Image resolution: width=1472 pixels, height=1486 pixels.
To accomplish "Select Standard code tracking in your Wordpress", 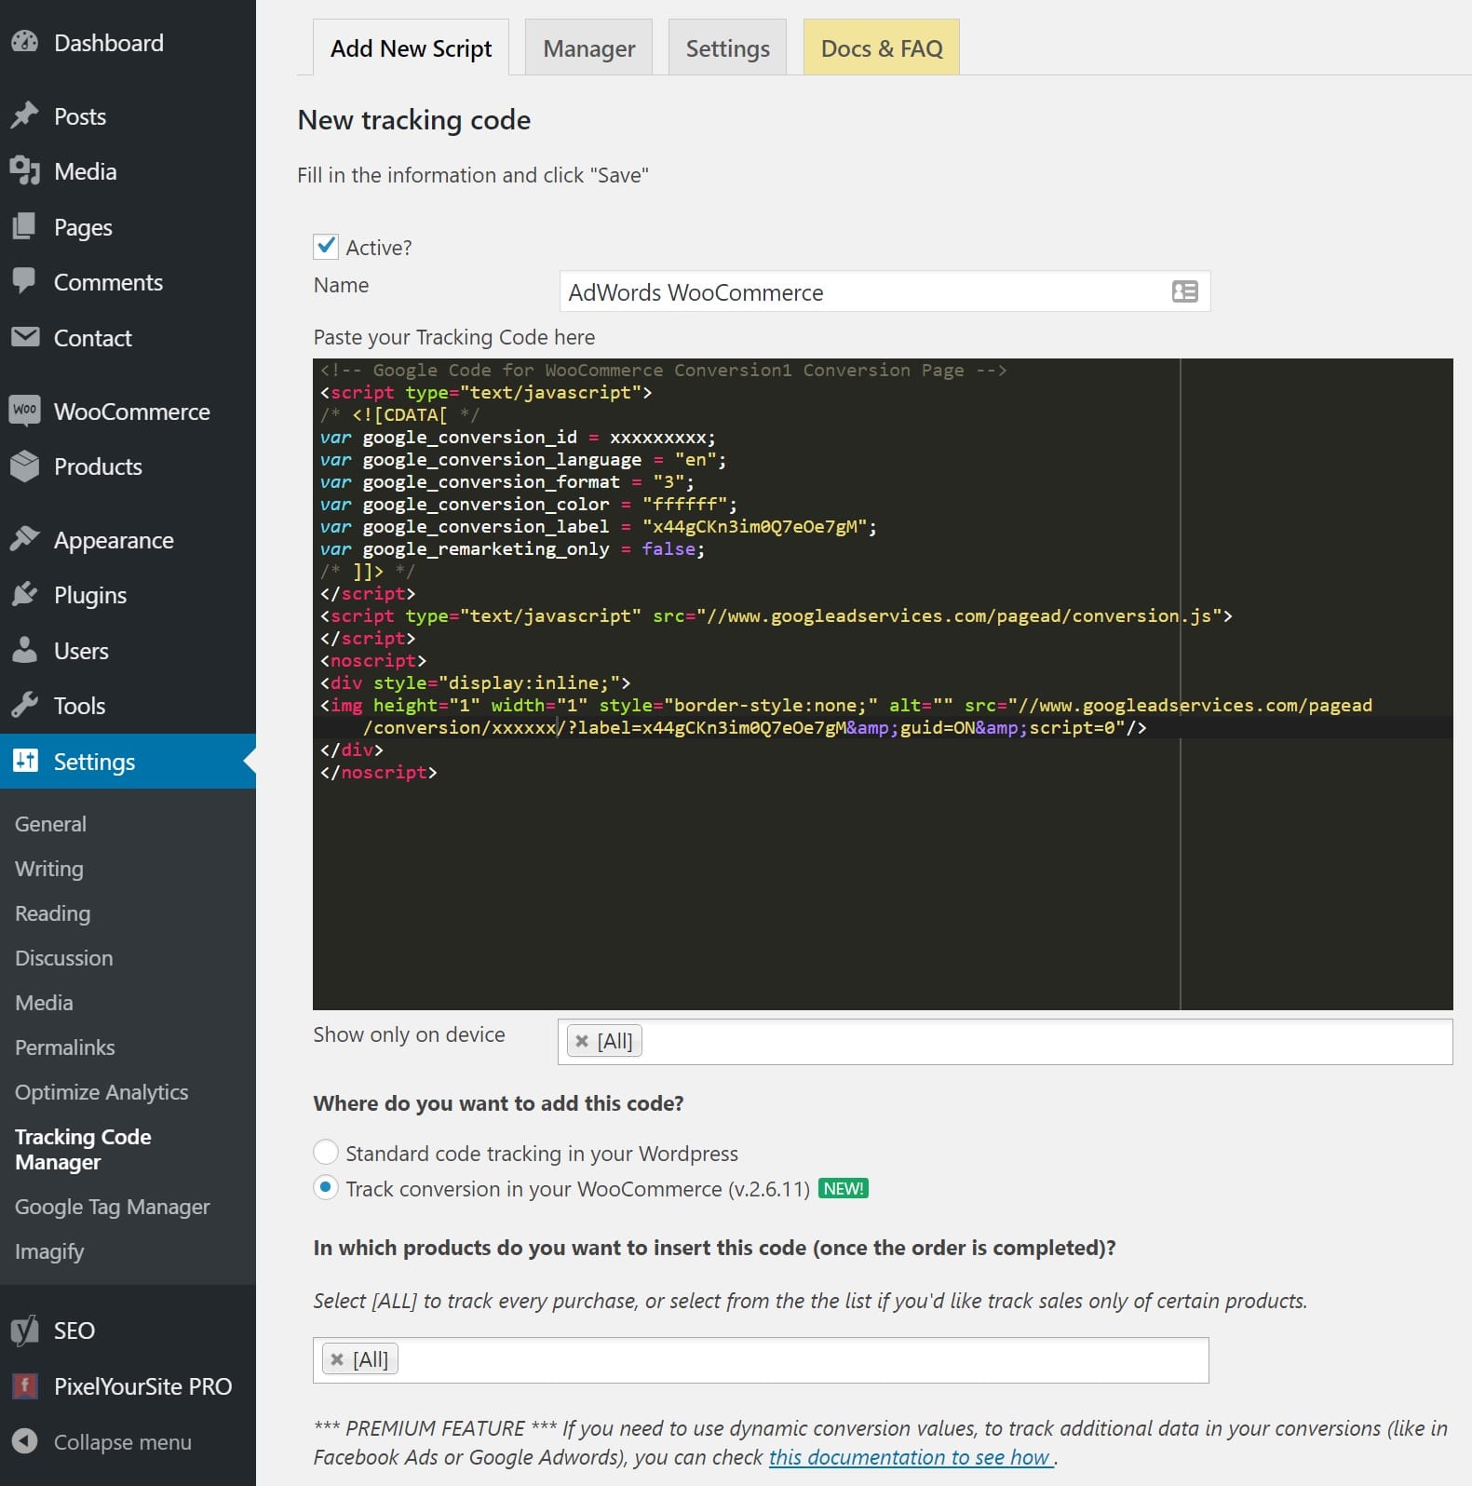I will coord(326,1153).
